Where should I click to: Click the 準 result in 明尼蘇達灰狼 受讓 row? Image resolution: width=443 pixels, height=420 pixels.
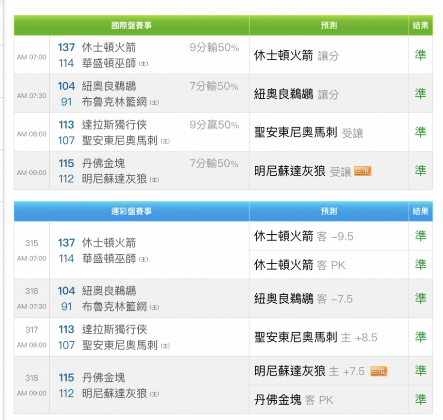pyautogui.click(x=420, y=171)
